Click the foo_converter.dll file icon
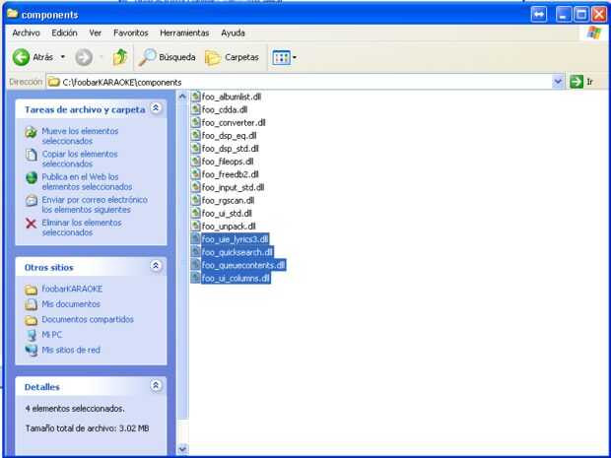Image resolution: width=611 pixels, height=458 pixels. click(195, 122)
